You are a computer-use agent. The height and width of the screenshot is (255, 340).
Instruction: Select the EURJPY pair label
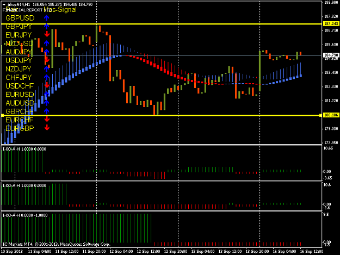click(x=18, y=35)
